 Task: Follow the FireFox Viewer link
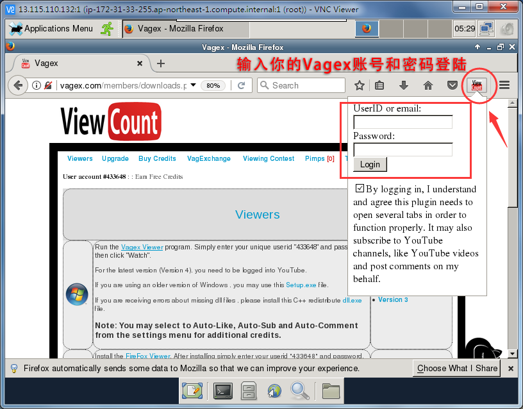pyautogui.click(x=148, y=356)
